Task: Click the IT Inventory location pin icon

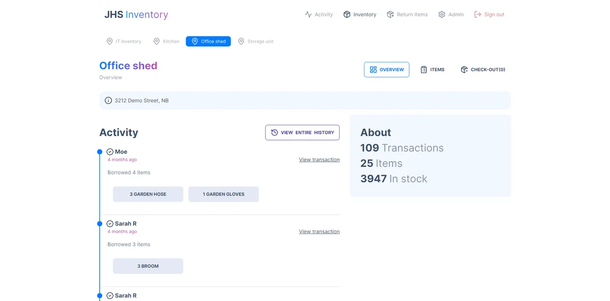Action: [x=109, y=42]
